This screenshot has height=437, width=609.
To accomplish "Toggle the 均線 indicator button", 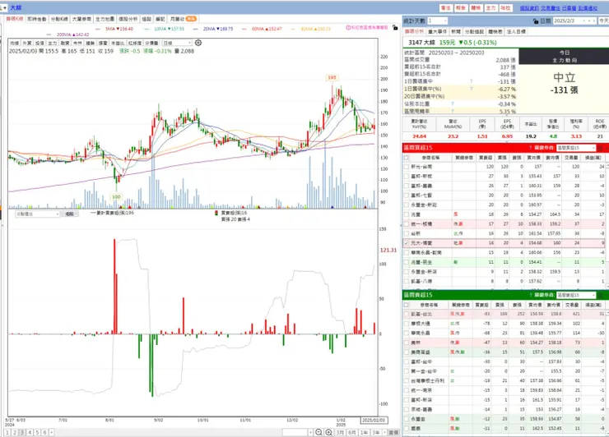I will pyautogui.click(x=14, y=43).
